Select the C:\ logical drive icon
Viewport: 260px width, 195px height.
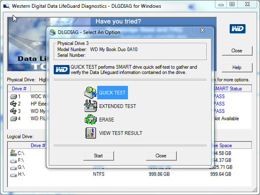click(x=13, y=153)
